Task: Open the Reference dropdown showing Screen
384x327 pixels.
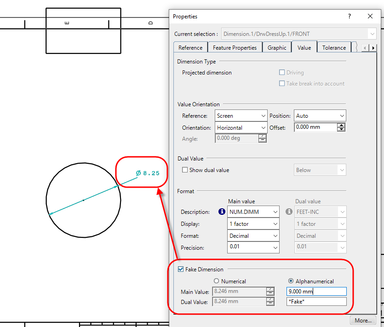Action: (x=241, y=116)
